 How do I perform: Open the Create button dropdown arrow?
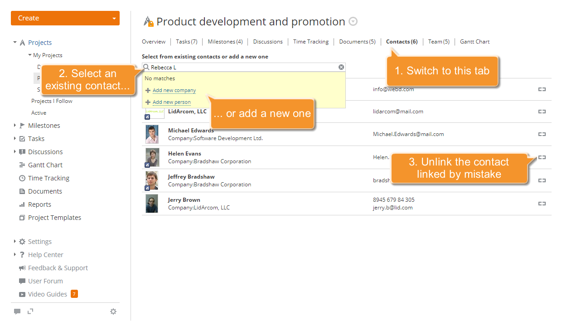point(114,18)
